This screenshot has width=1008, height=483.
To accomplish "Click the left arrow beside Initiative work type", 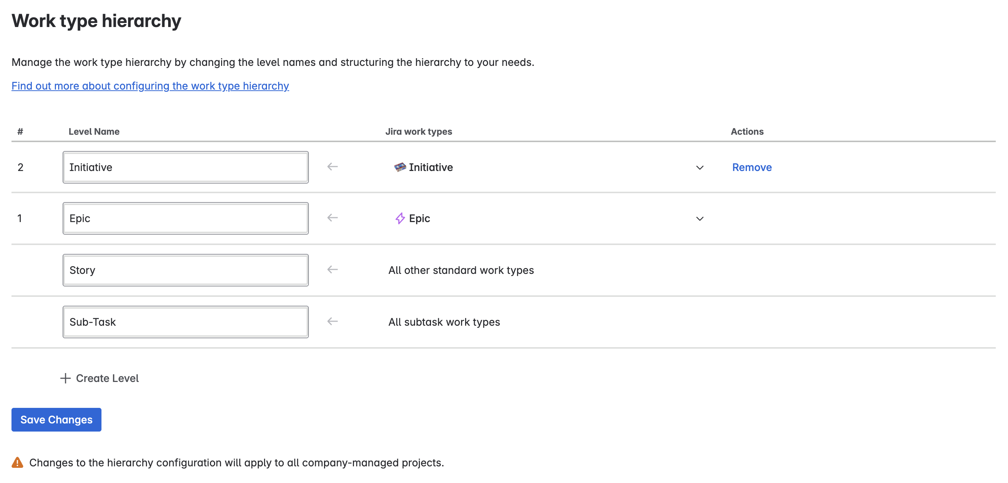I will coord(332,166).
